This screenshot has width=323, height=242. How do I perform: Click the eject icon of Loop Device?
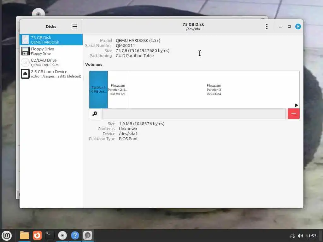pyautogui.click(x=25, y=74)
